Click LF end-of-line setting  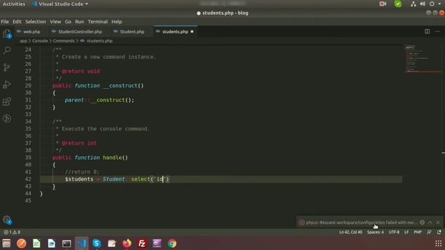click(406, 232)
